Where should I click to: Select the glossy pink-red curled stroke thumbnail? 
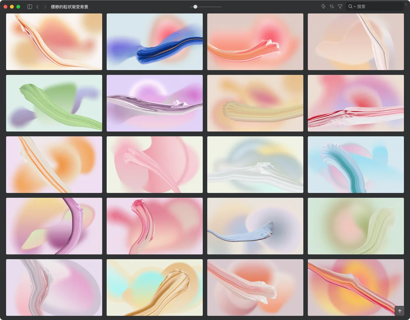pyautogui.click(x=155, y=226)
